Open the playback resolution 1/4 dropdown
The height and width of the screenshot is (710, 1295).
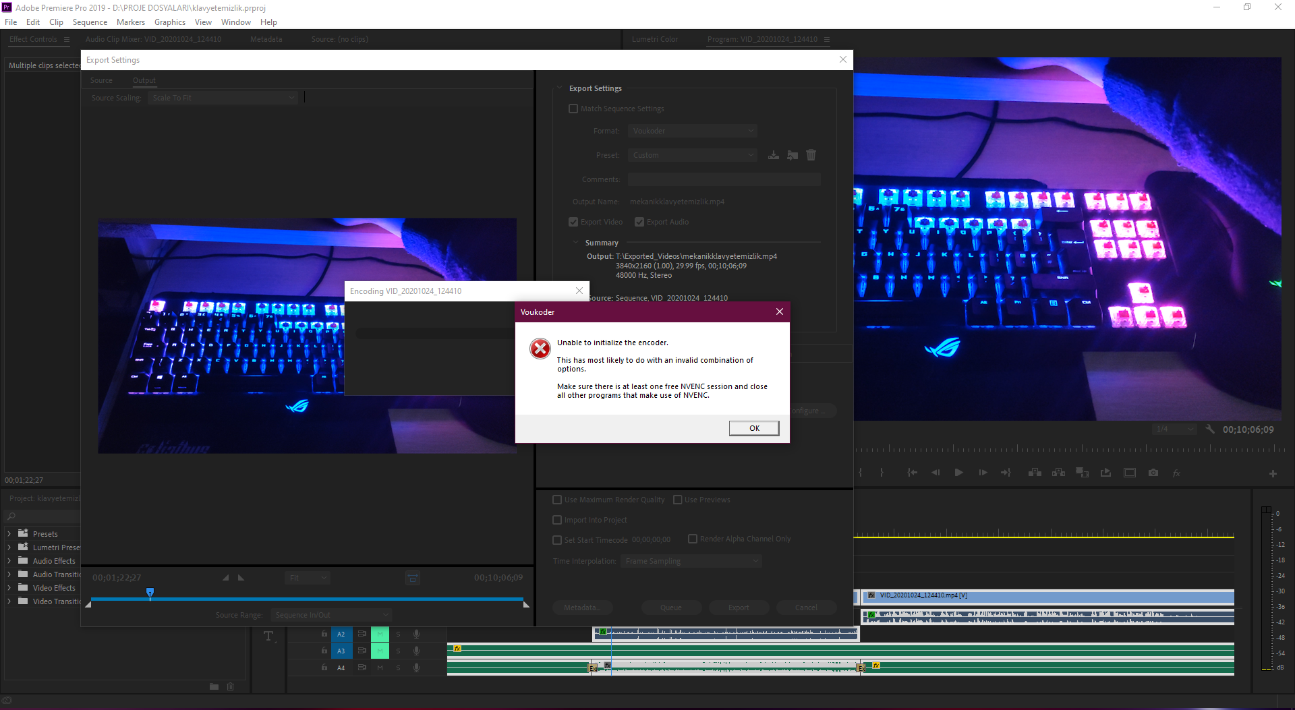(1174, 430)
